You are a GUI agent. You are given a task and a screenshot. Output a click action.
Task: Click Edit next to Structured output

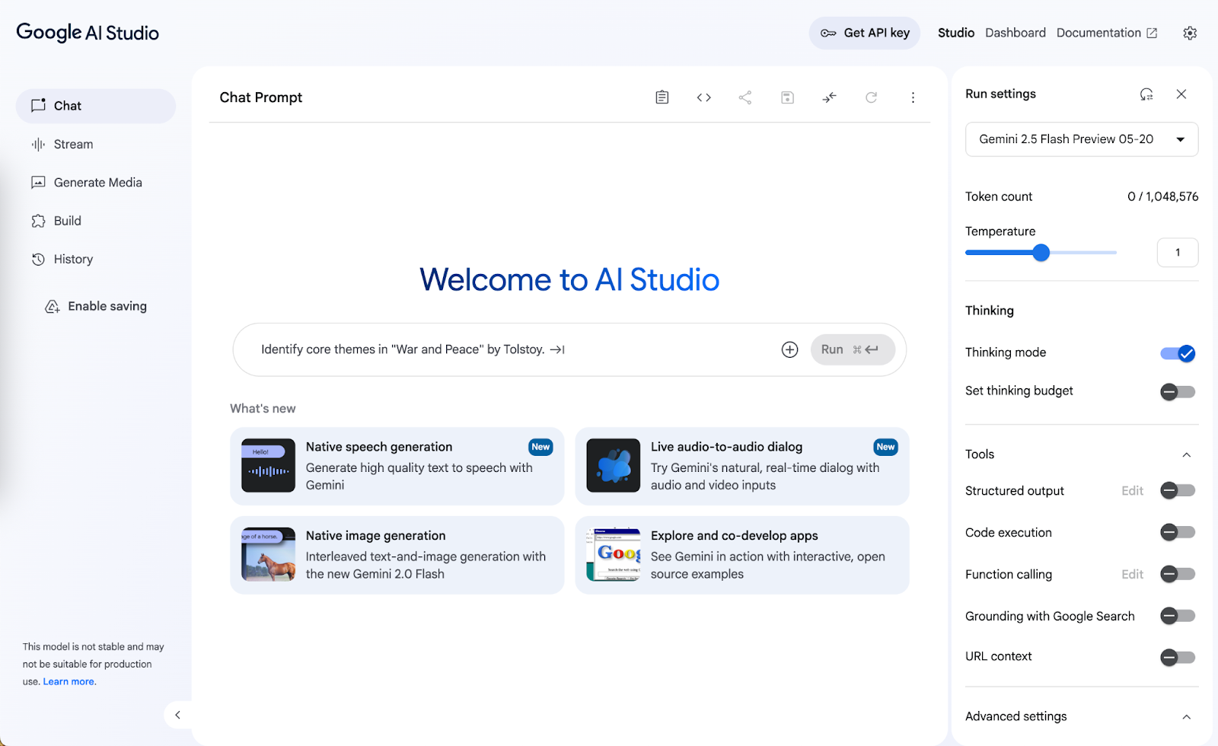[1132, 491]
